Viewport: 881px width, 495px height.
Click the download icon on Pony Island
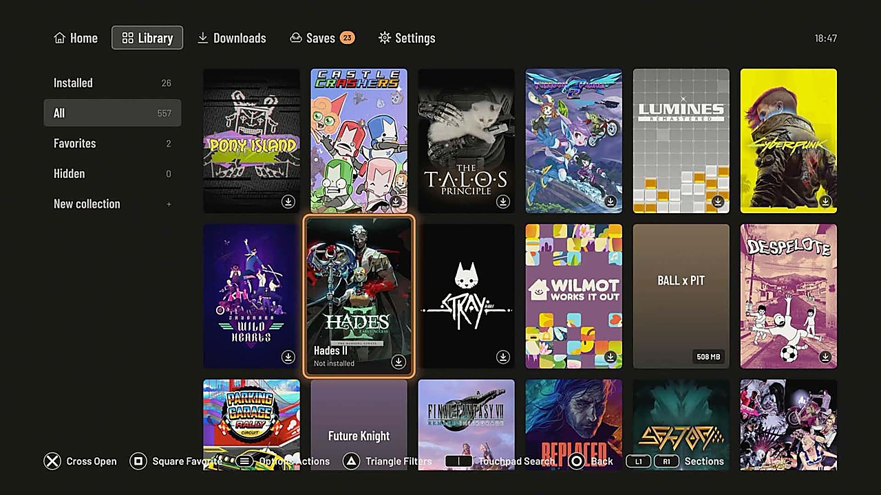tap(288, 201)
